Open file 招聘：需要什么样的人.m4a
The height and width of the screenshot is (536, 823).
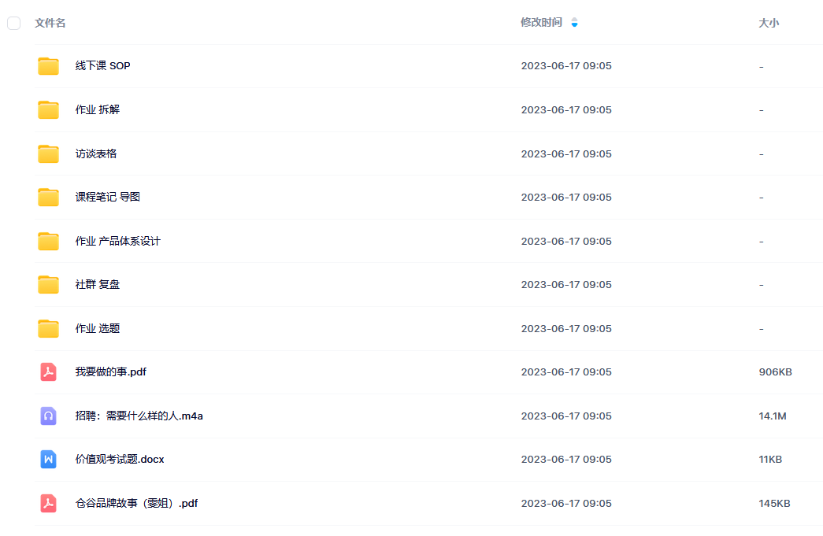click(x=139, y=416)
